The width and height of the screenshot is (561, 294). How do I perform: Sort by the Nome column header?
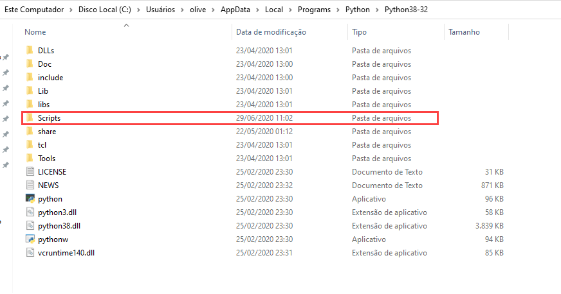[35, 32]
